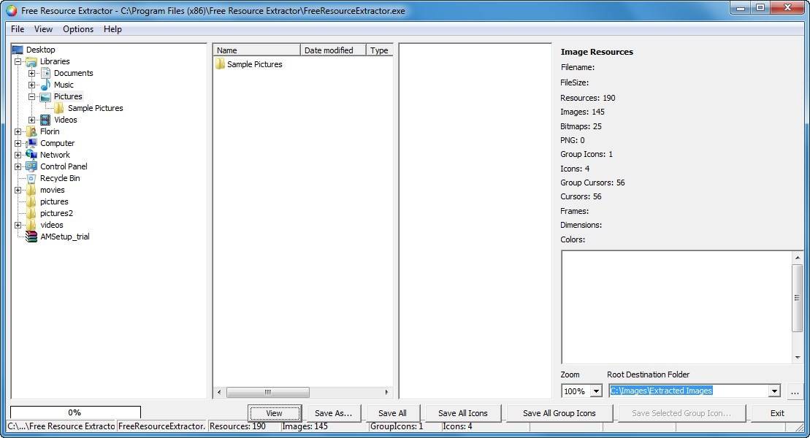Click the Florin user profile icon
The height and width of the screenshot is (438, 810).
[x=31, y=131]
